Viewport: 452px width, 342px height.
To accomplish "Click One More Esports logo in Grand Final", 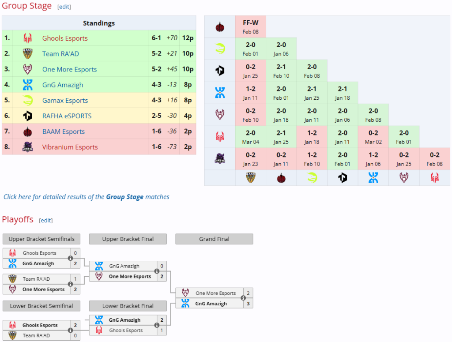I will click(185, 293).
